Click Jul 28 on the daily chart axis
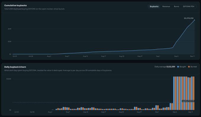201x117 pixels. (x=32, y=112)
